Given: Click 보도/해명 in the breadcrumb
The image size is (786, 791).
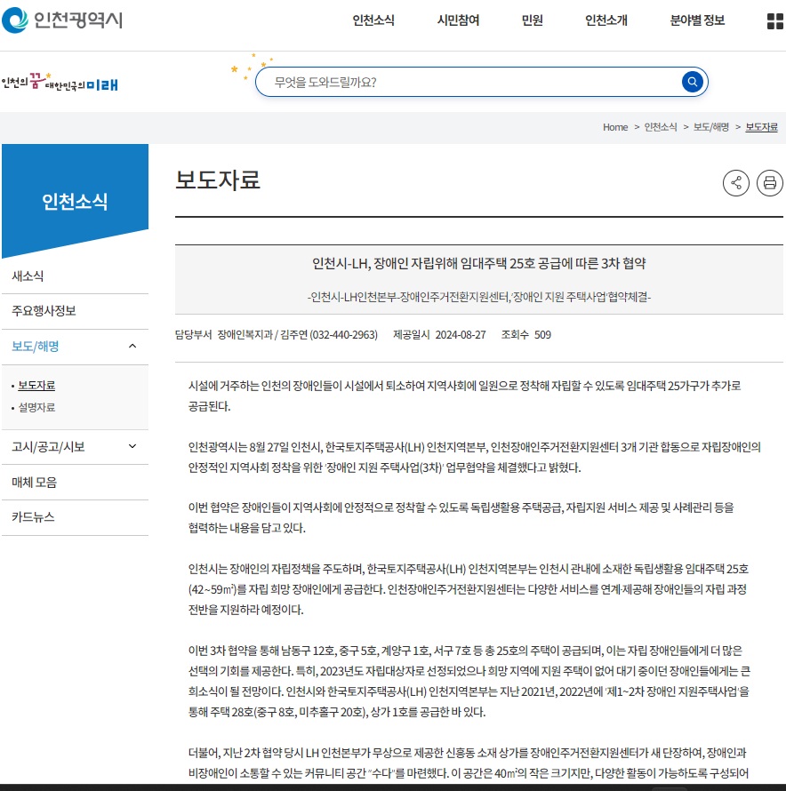Looking at the screenshot, I should [710, 127].
